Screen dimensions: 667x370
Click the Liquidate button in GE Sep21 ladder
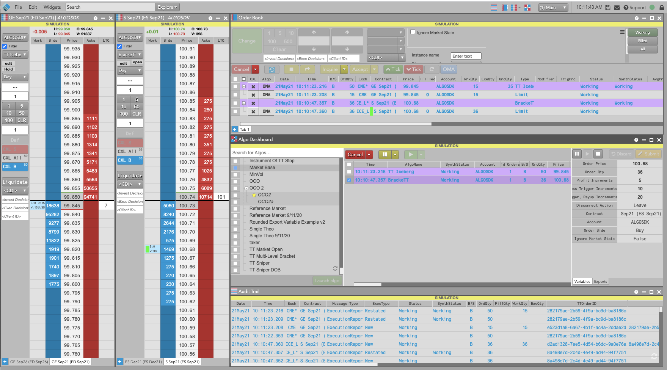15,182
